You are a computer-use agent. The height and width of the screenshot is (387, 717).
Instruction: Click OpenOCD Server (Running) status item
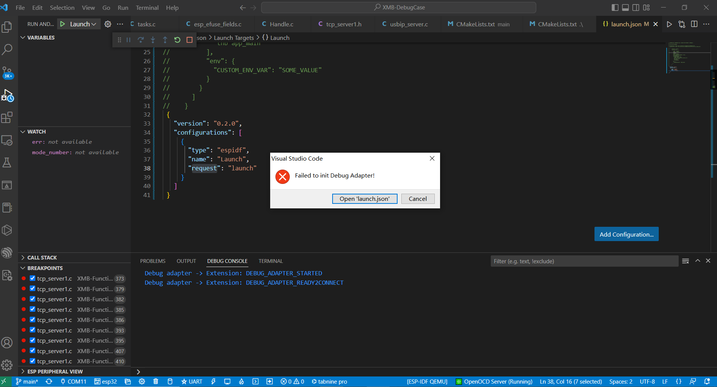point(494,381)
